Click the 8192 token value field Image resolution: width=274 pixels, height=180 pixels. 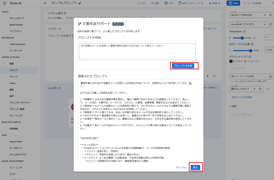(x=269, y=50)
